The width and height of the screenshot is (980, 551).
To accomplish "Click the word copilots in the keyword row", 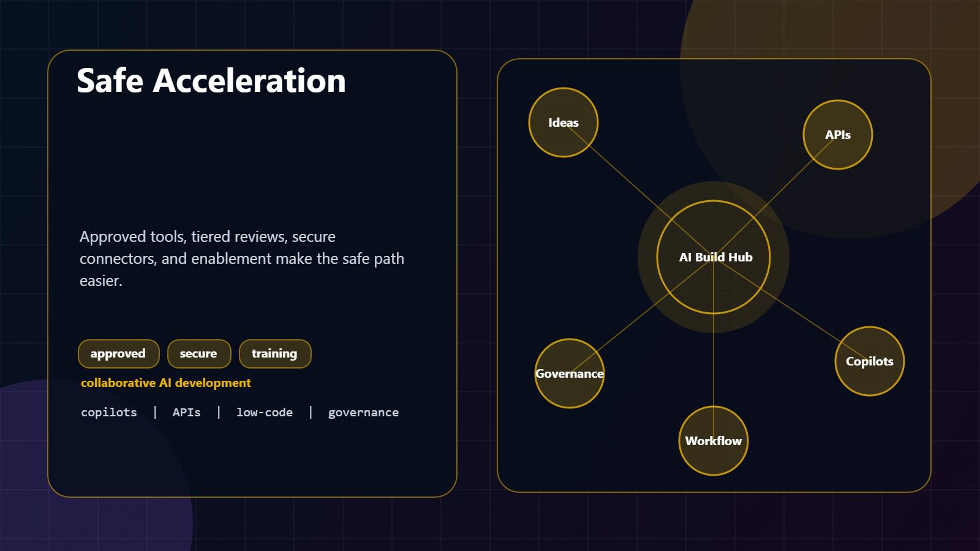I will click(x=109, y=412).
